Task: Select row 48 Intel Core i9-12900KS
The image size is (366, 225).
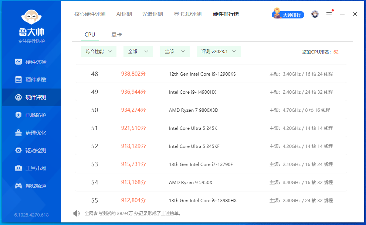Action: coord(211,74)
